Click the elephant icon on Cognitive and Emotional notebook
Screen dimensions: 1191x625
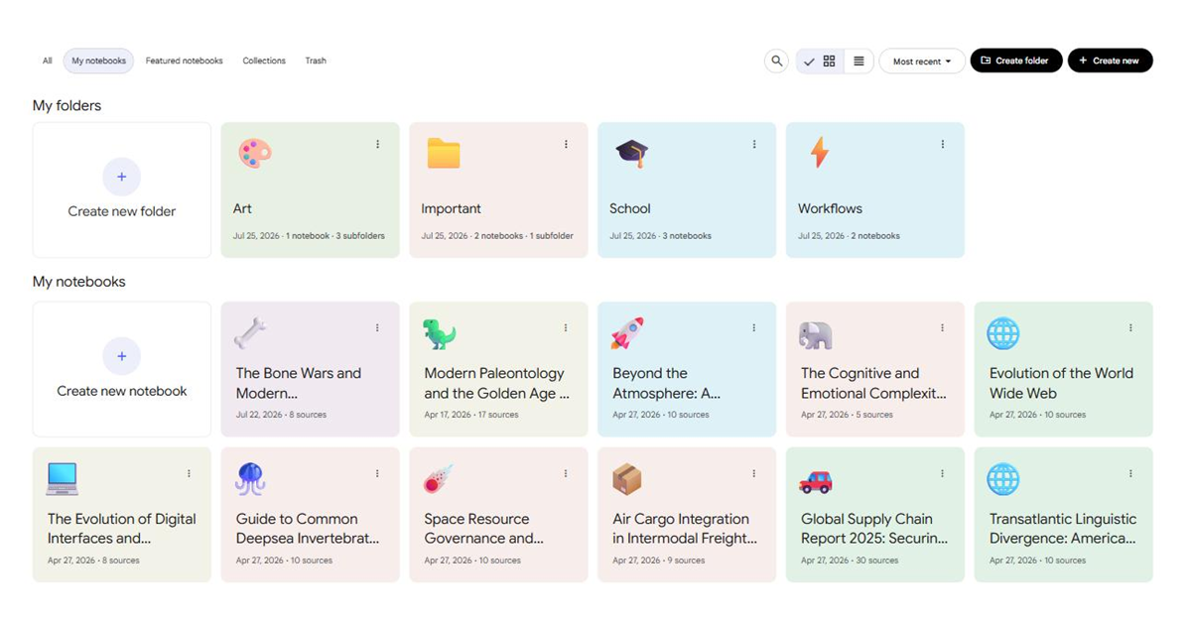point(816,334)
